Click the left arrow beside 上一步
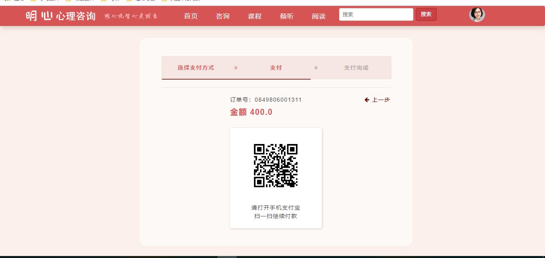Screen dimensions: 545x258 click(367, 100)
